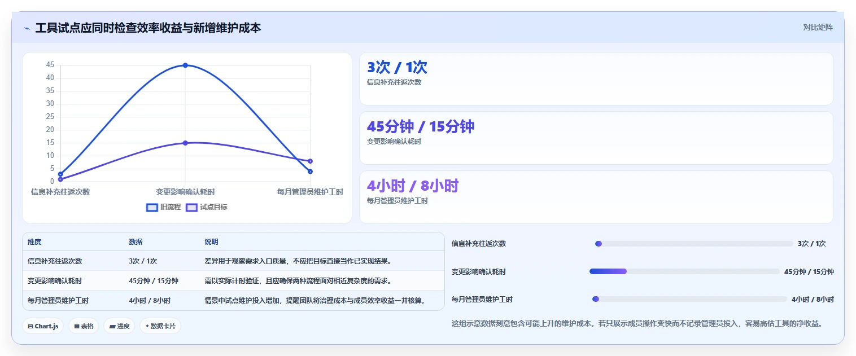Screen dimensions: 856x356
Task: Click the progress label 变更影响确认耗时
Action: click(x=479, y=272)
